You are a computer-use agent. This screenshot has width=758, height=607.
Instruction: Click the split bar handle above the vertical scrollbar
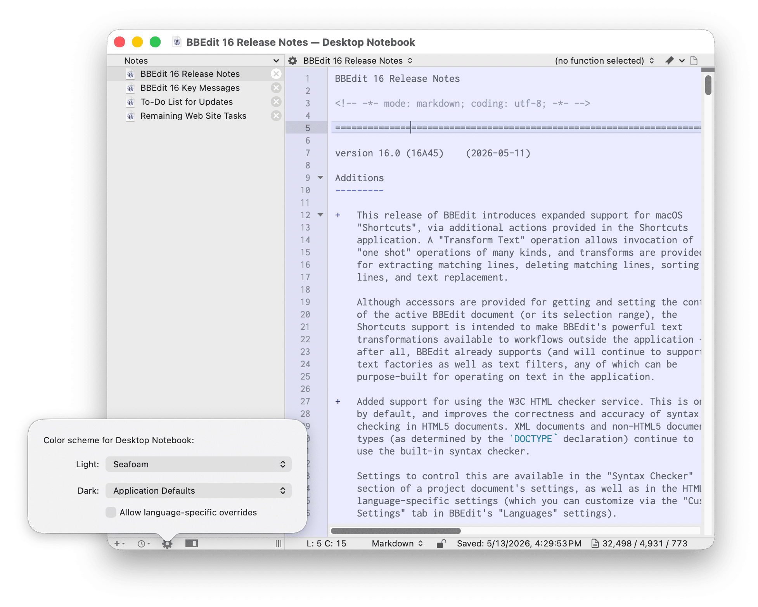(x=708, y=70)
